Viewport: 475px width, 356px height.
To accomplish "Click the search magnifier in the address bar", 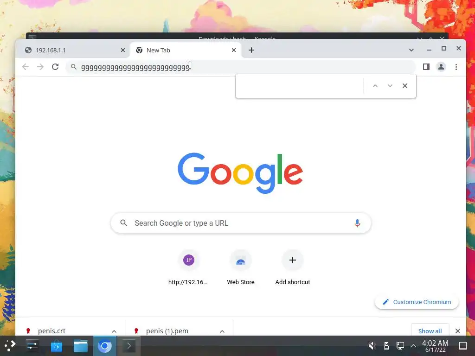I will 74,67.
